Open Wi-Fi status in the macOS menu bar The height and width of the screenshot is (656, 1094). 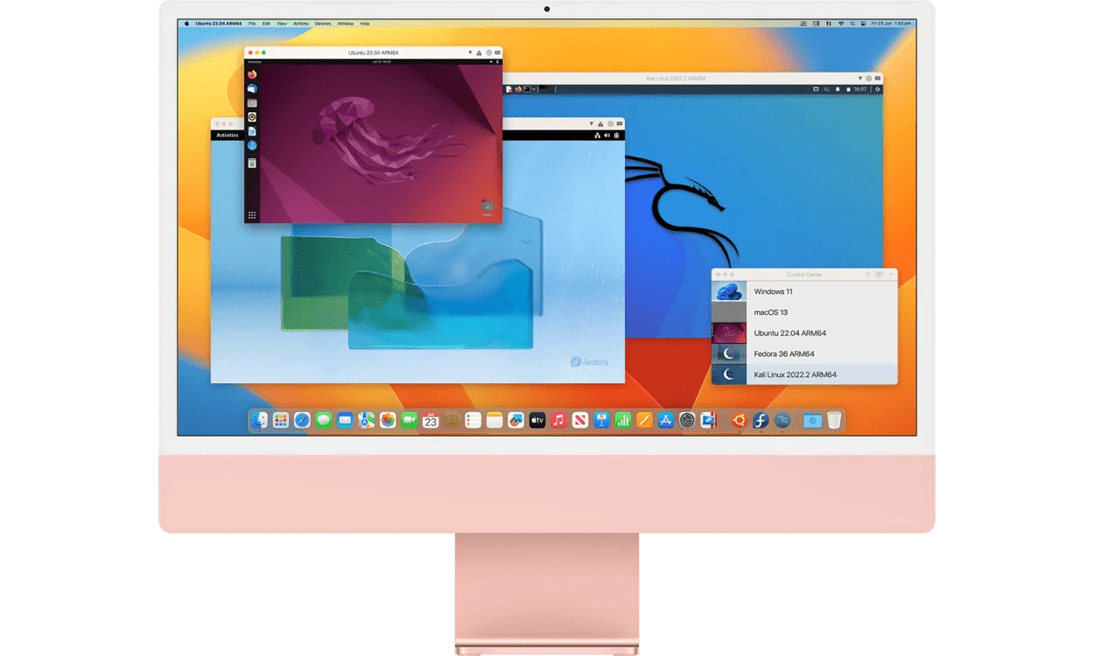[x=841, y=24]
